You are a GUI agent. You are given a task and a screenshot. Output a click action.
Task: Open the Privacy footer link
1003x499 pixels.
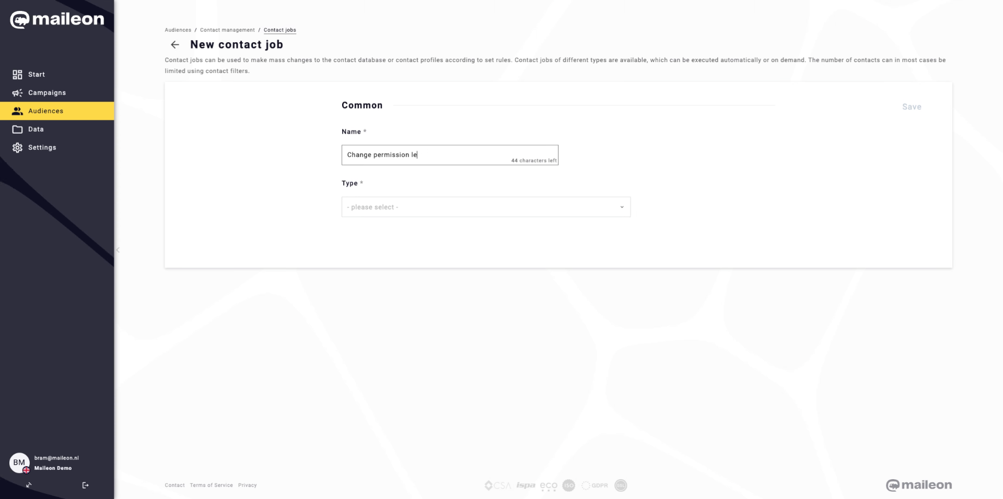click(247, 485)
